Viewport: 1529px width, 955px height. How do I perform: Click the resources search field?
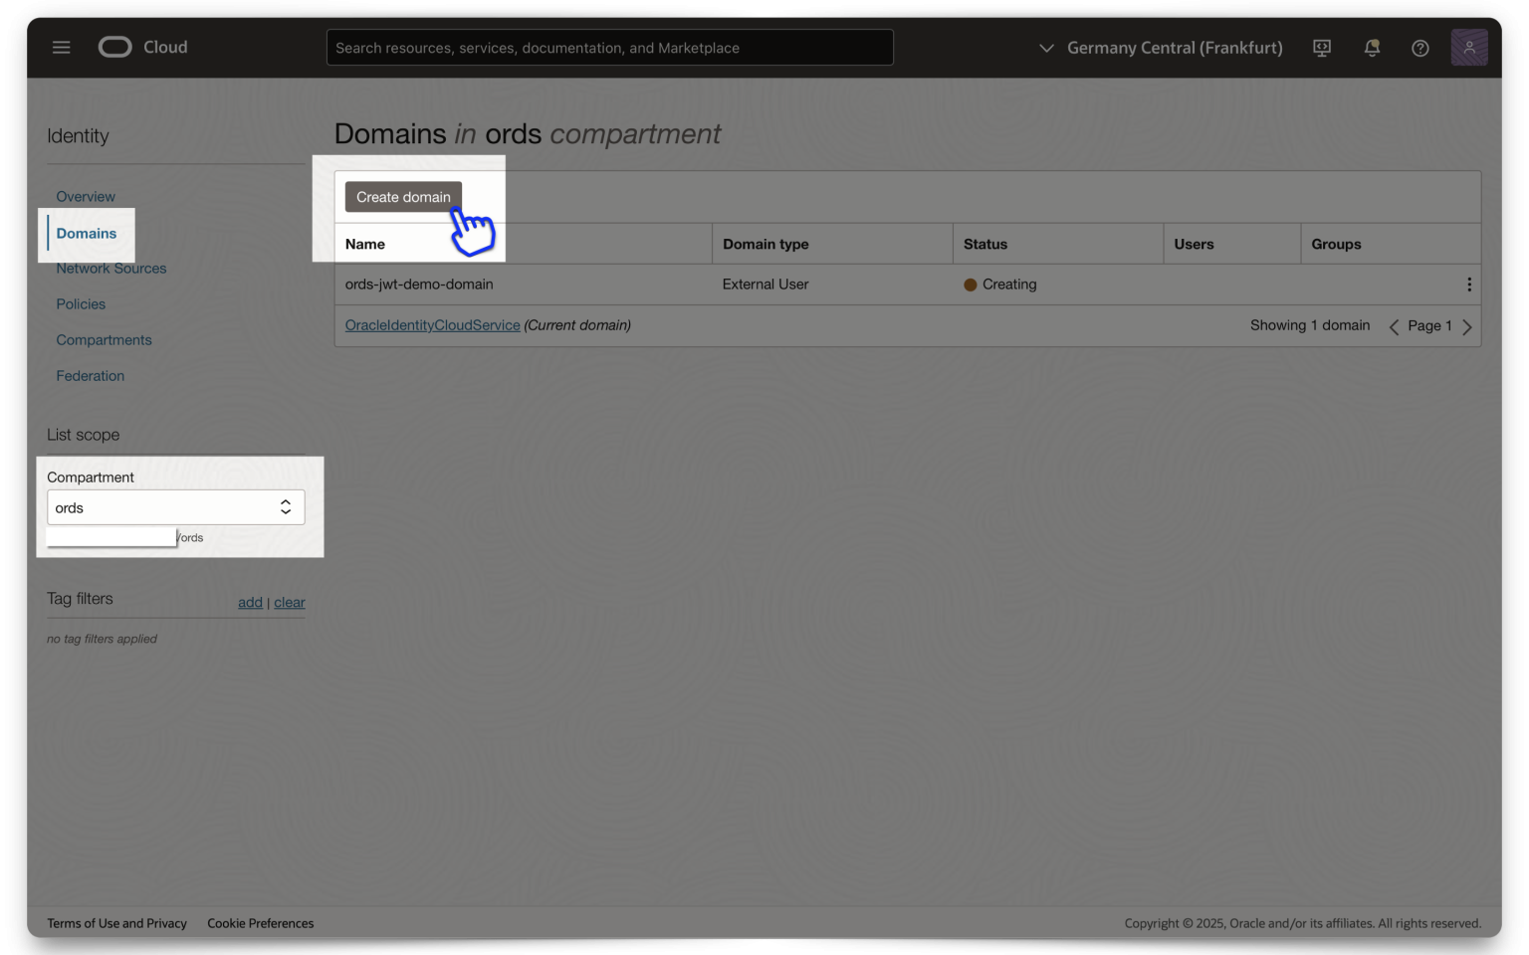[x=609, y=47]
